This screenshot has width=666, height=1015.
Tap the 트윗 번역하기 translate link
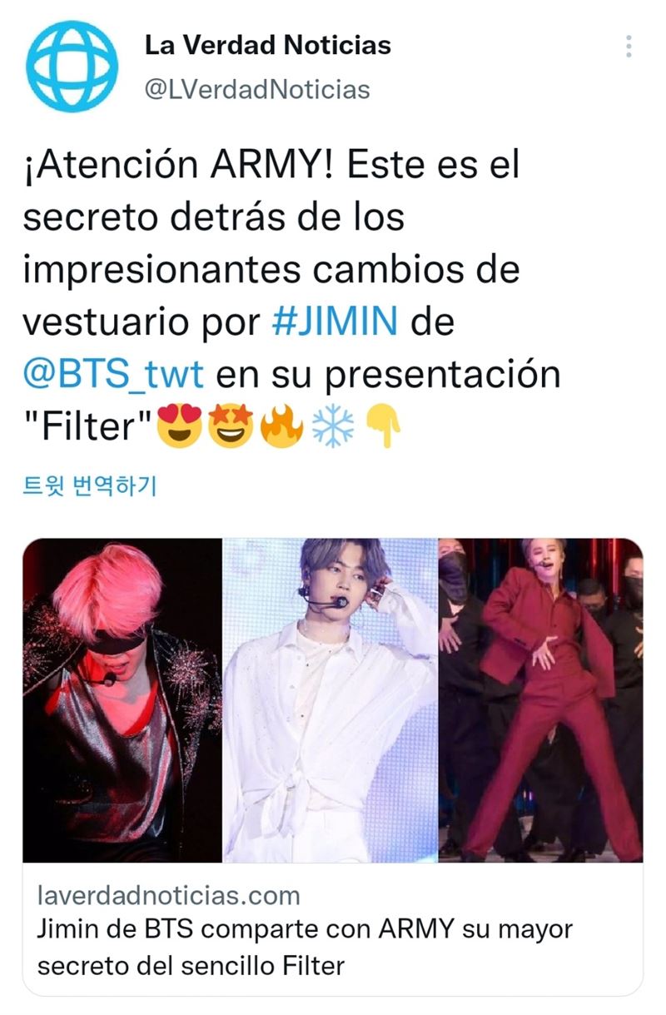click(x=90, y=485)
